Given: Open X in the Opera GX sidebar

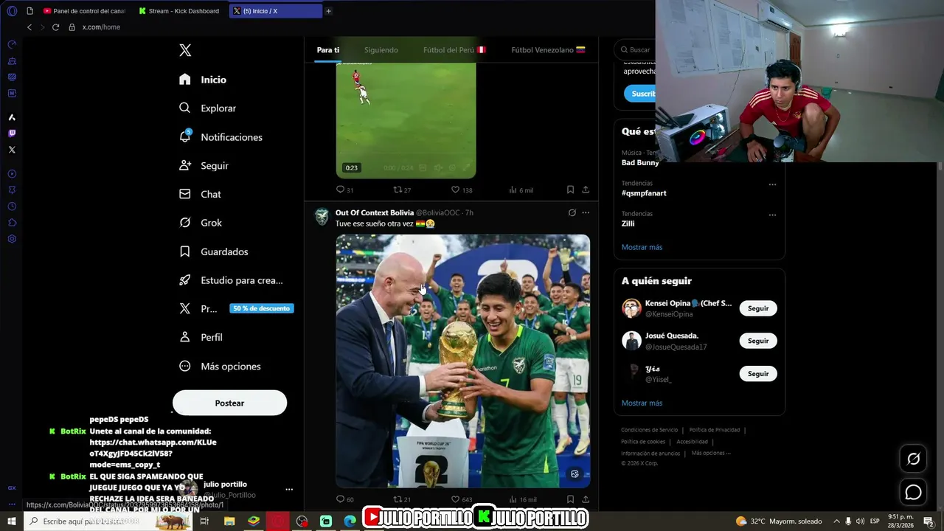Looking at the screenshot, I should click(12, 150).
